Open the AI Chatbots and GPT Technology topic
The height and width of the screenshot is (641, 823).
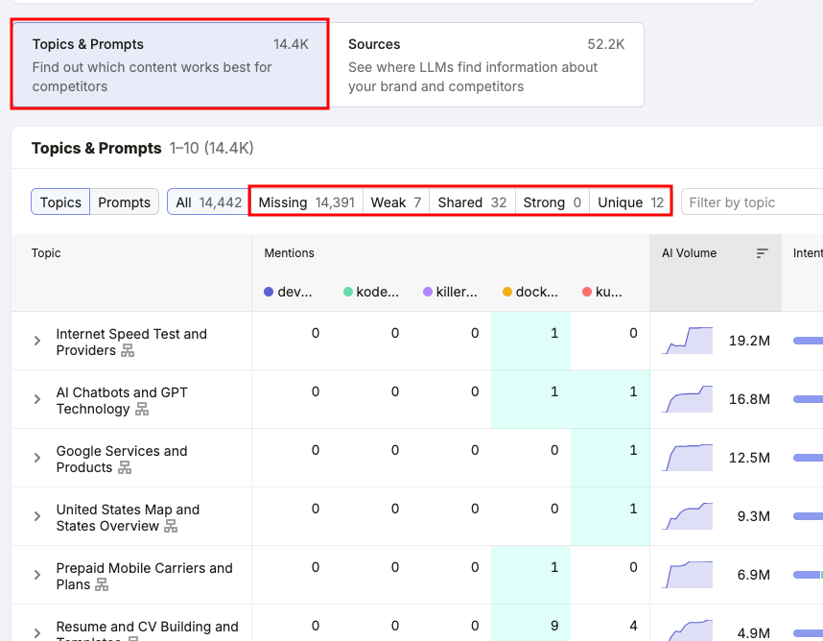point(122,400)
